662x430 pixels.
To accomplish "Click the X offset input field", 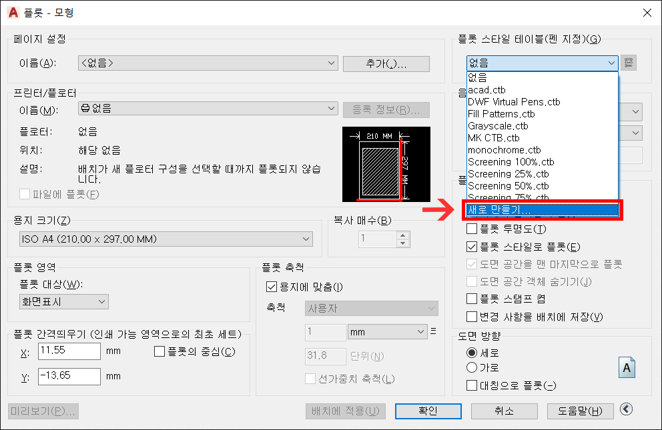I will (x=69, y=351).
